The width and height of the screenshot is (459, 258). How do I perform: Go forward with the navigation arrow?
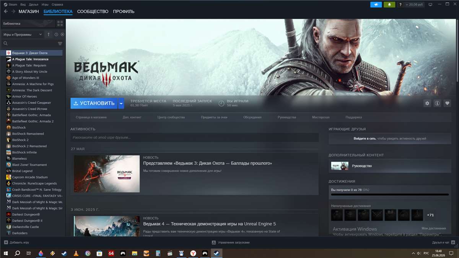(13, 11)
